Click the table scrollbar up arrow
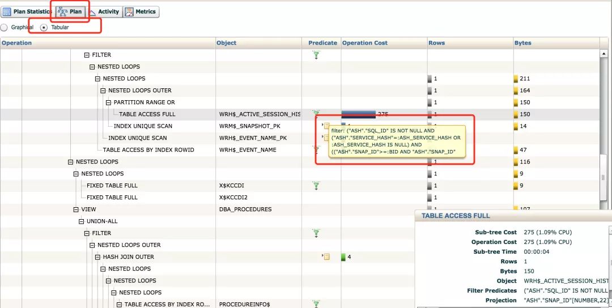Viewport: 612px width, 308px height. (x=604, y=54)
